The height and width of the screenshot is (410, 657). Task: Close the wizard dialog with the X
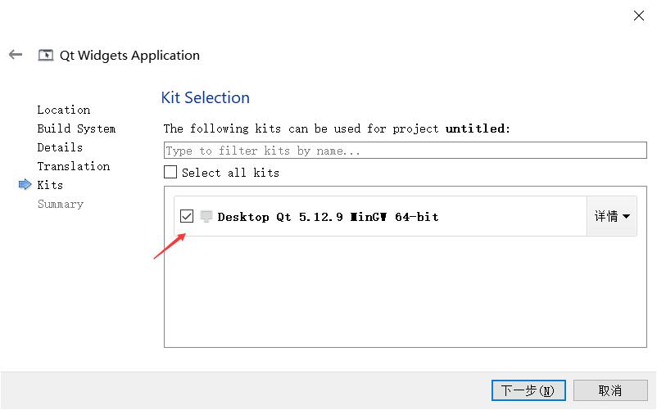coord(638,16)
